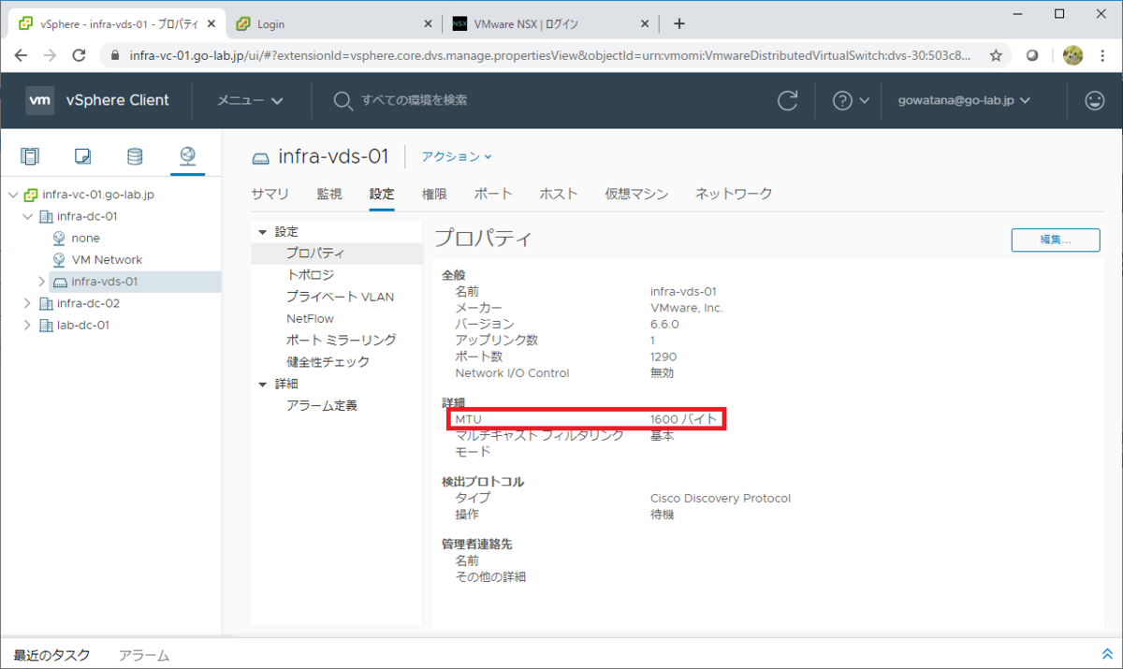Click the 編集... button
This screenshot has width=1123, height=669.
coord(1056,240)
